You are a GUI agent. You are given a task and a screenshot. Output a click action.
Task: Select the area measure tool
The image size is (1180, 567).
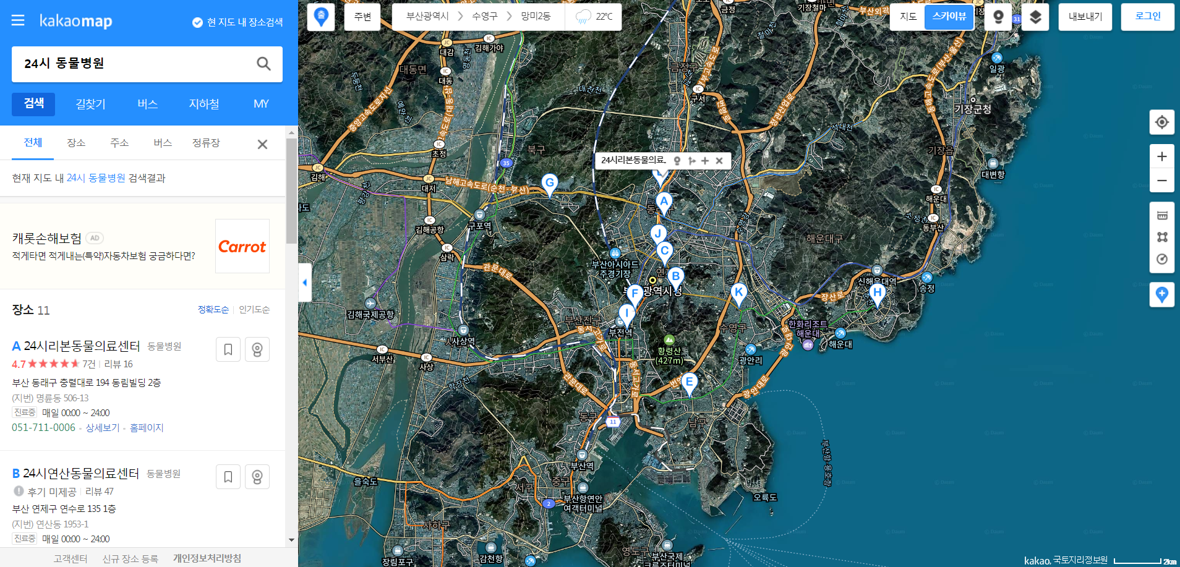tap(1162, 237)
